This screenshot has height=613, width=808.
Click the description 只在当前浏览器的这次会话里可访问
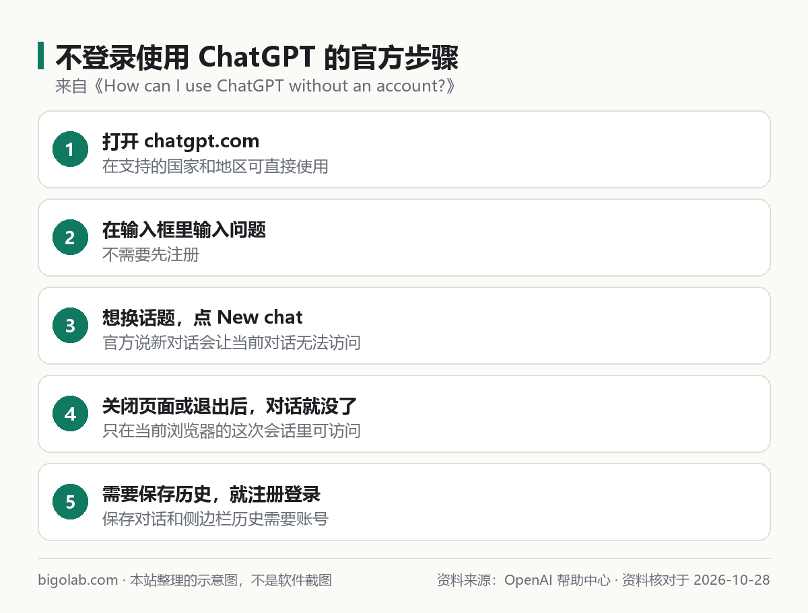[x=232, y=431]
